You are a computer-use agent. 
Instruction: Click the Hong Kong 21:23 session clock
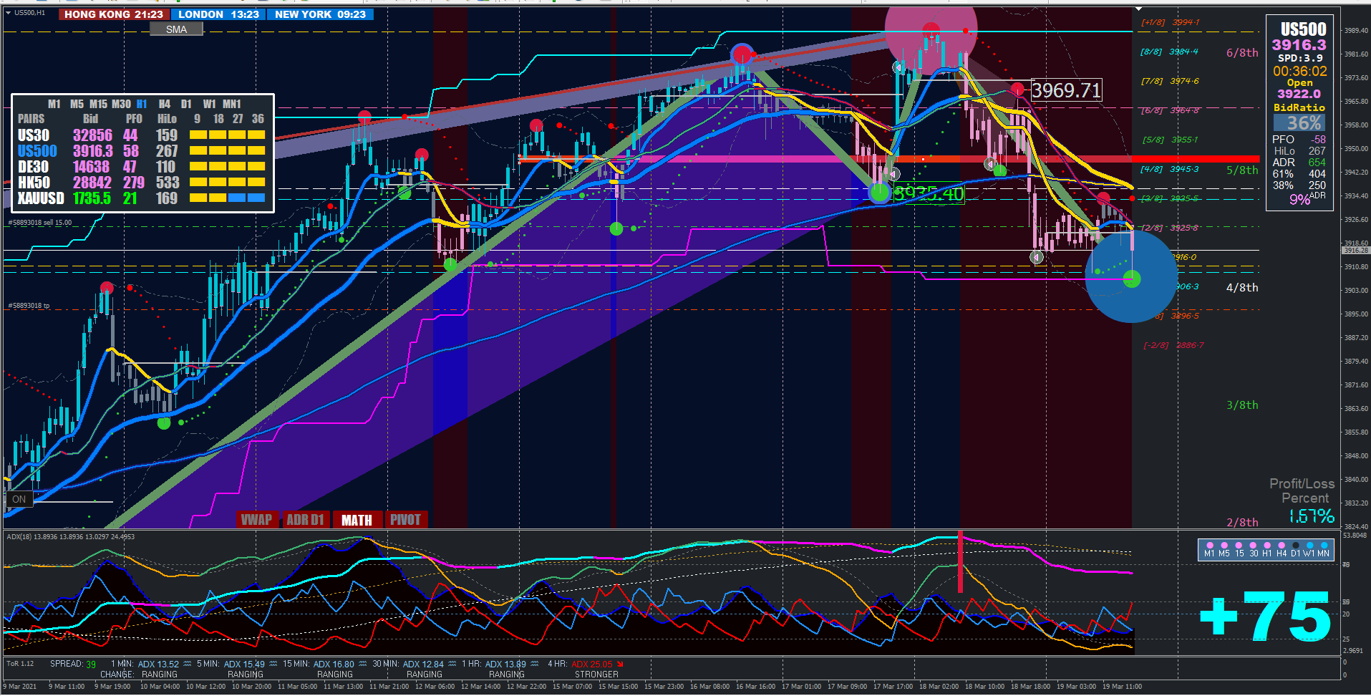pos(114,14)
